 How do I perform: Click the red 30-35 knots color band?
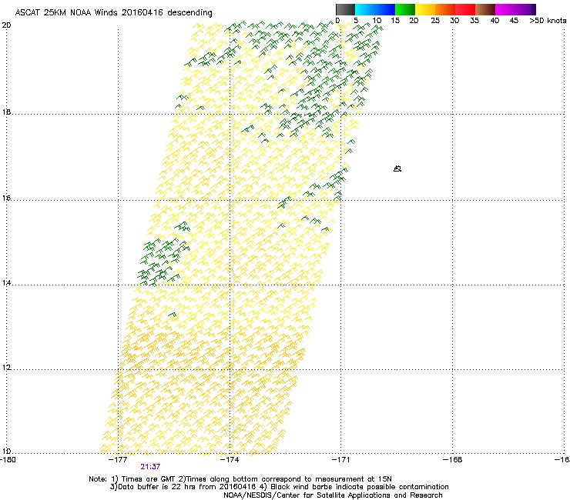[x=465, y=9]
